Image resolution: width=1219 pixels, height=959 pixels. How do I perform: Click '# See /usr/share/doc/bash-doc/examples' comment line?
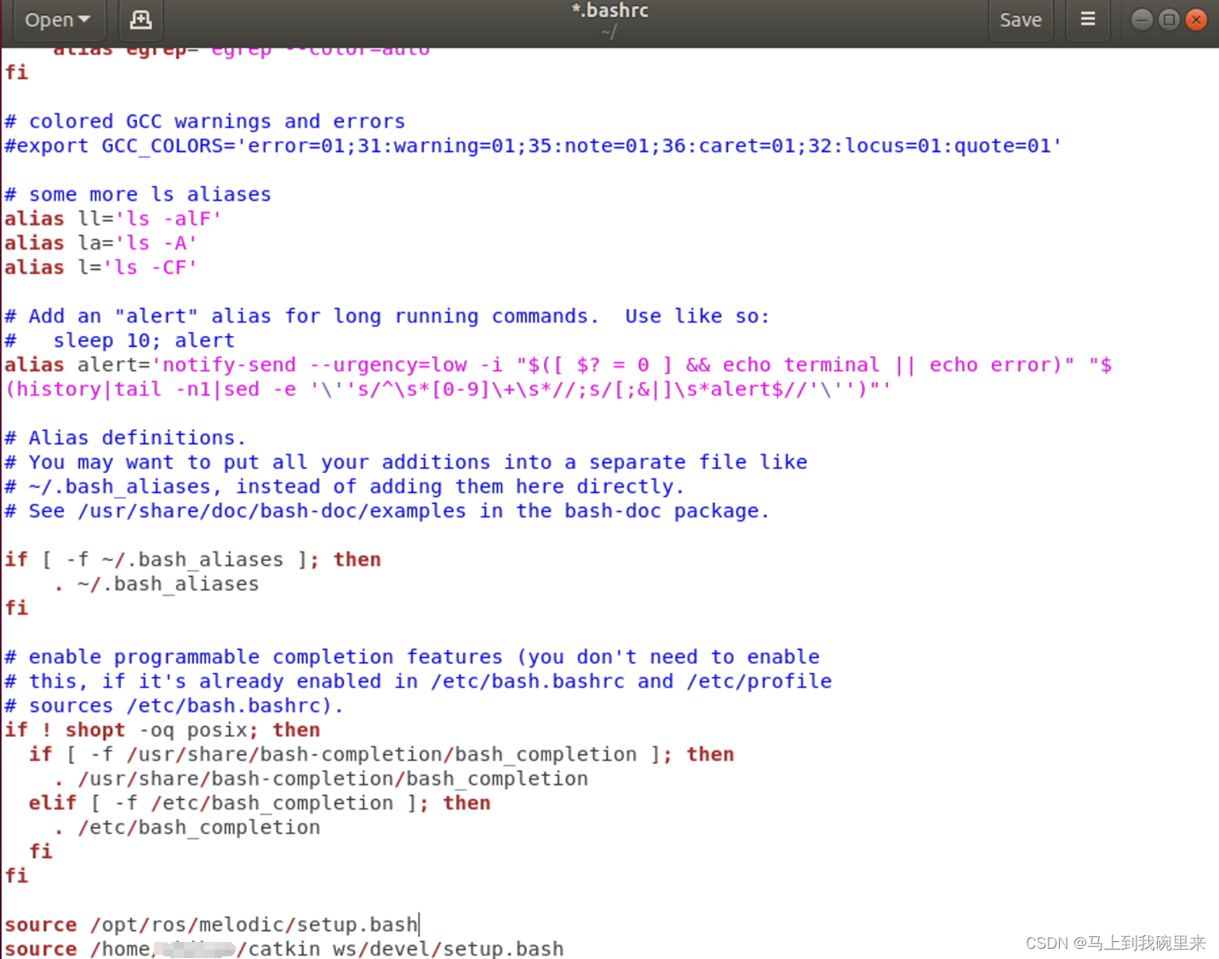coord(386,511)
